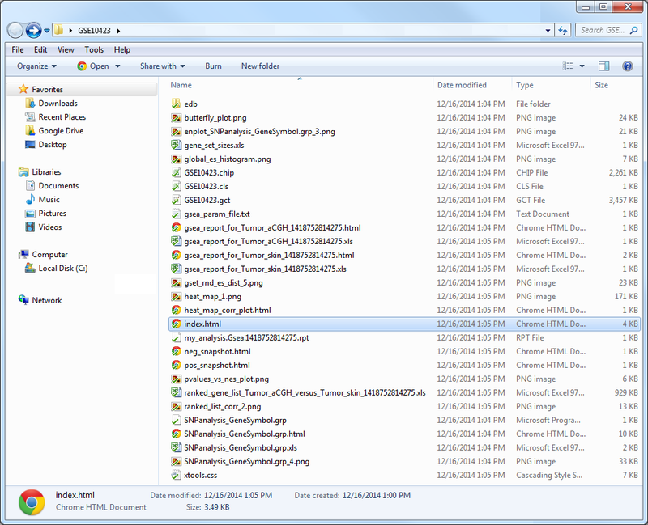The width and height of the screenshot is (648, 525).
Task: Open the View menu
Action: (66, 49)
